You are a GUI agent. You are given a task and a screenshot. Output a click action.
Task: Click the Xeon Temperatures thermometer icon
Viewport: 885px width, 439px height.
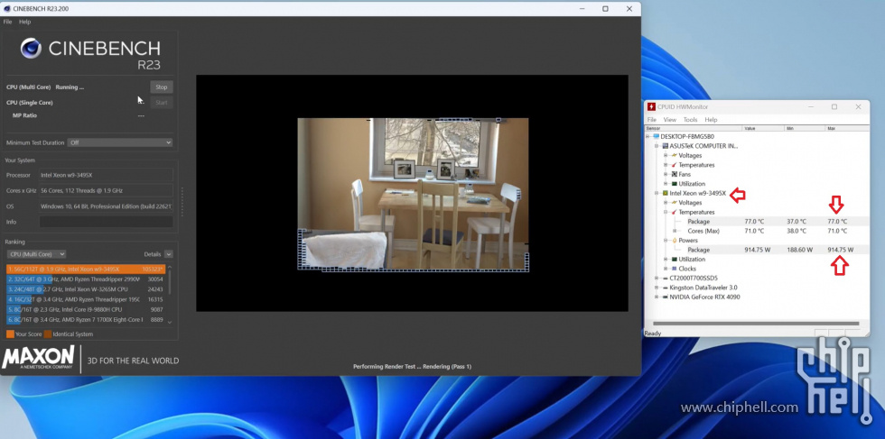[674, 213]
